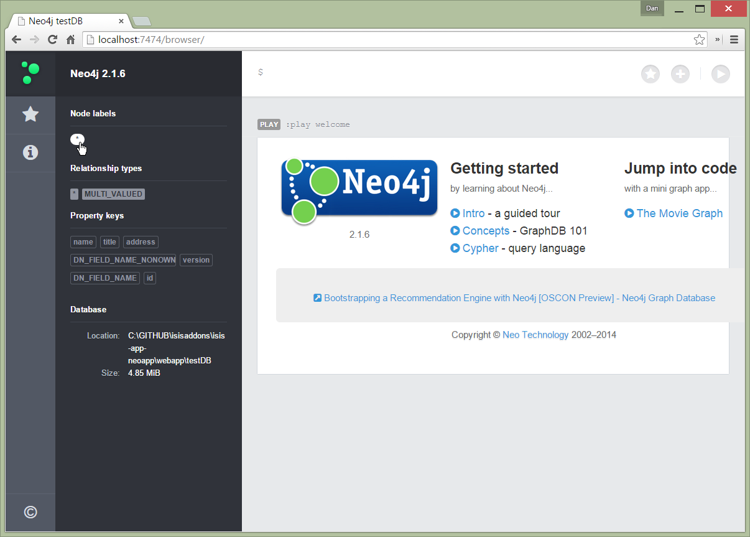The width and height of the screenshot is (750, 537).
Task: Click the 2.1.6 version under logo
Action: point(359,235)
